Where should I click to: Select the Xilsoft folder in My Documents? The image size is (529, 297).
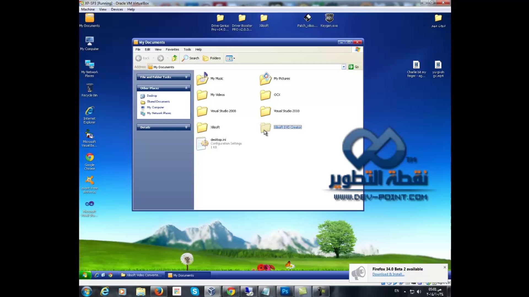[208, 127]
